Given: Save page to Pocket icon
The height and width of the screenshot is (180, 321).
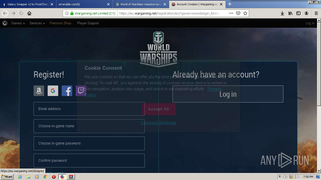Looking at the screenshot, I should tap(238, 13).
